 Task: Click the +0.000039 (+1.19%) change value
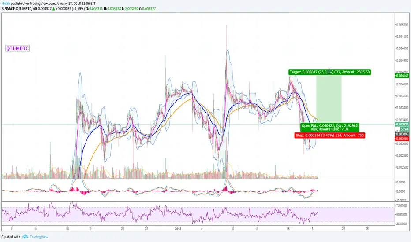pos(70,9)
